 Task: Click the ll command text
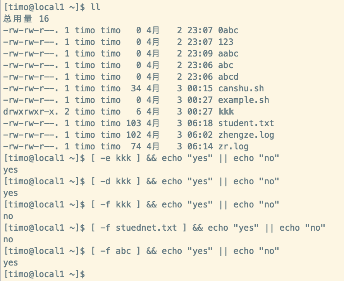(x=95, y=7)
